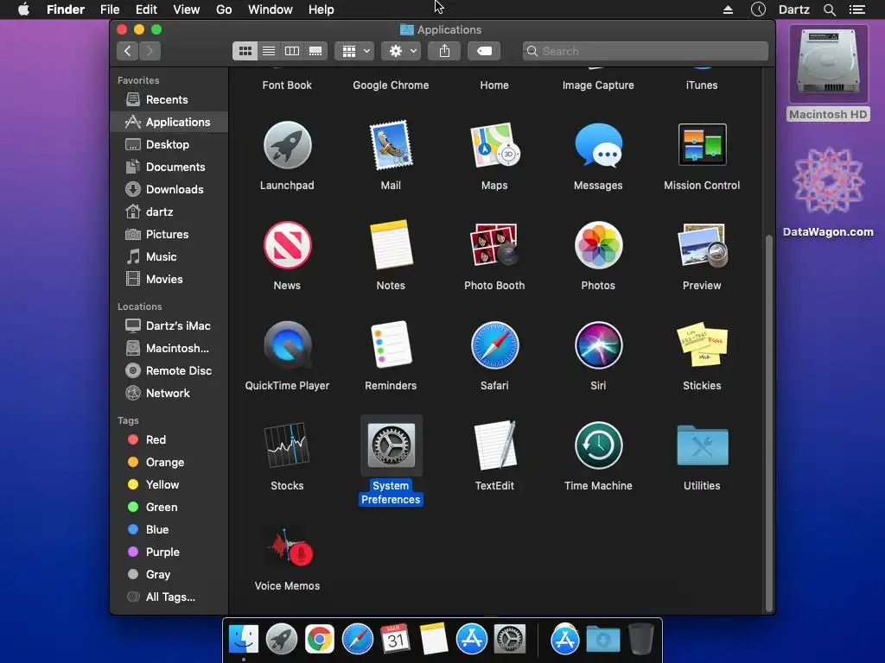
Task: Open the Utilities folder icon
Action: point(702,445)
